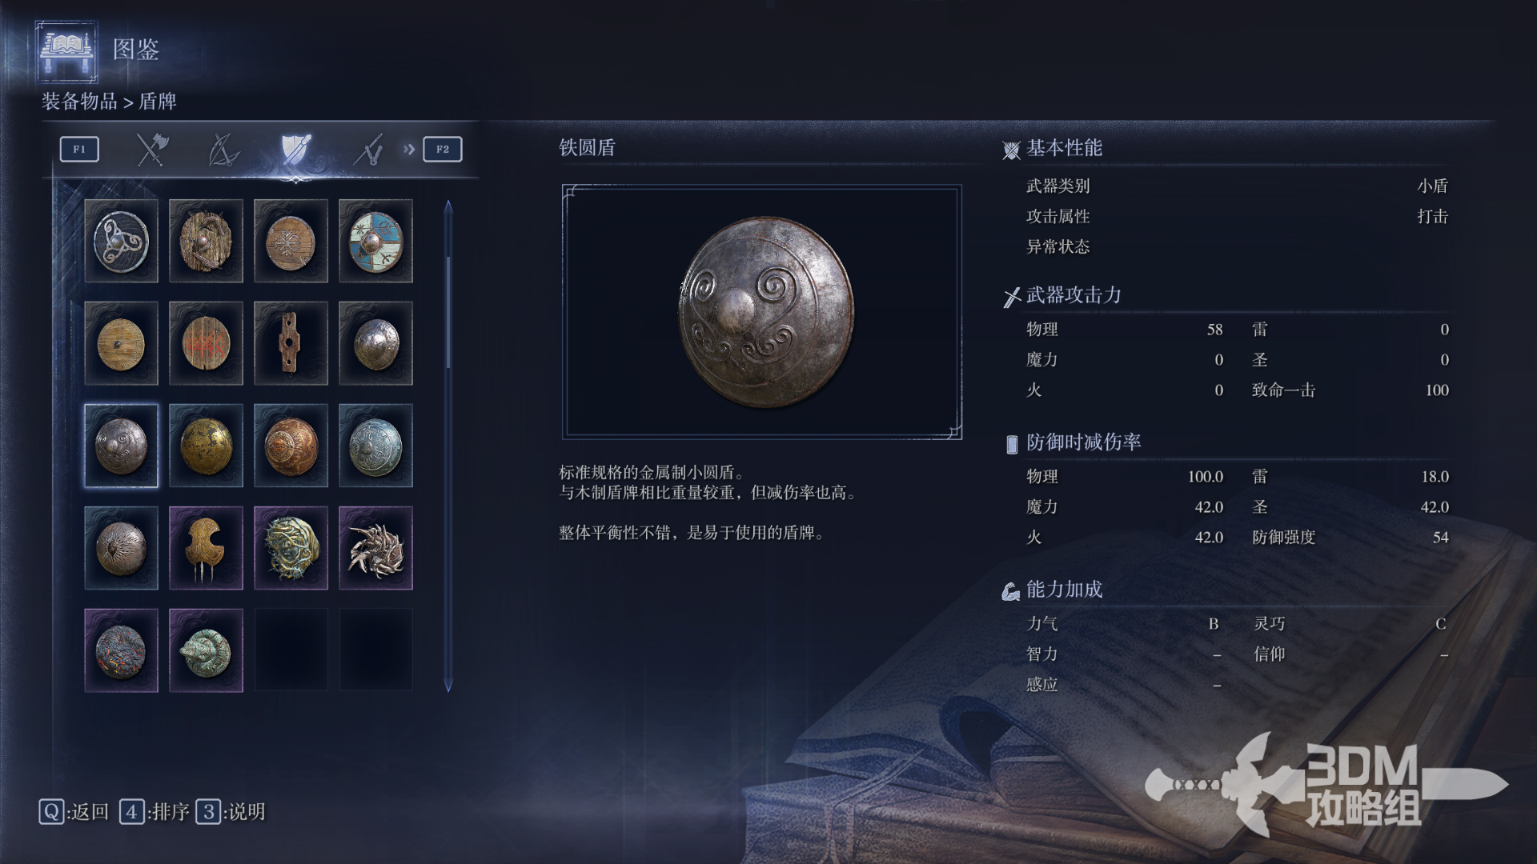Image resolution: width=1537 pixels, height=864 pixels.
Task: Open the staff and seal category tab
Action: tap(367, 149)
